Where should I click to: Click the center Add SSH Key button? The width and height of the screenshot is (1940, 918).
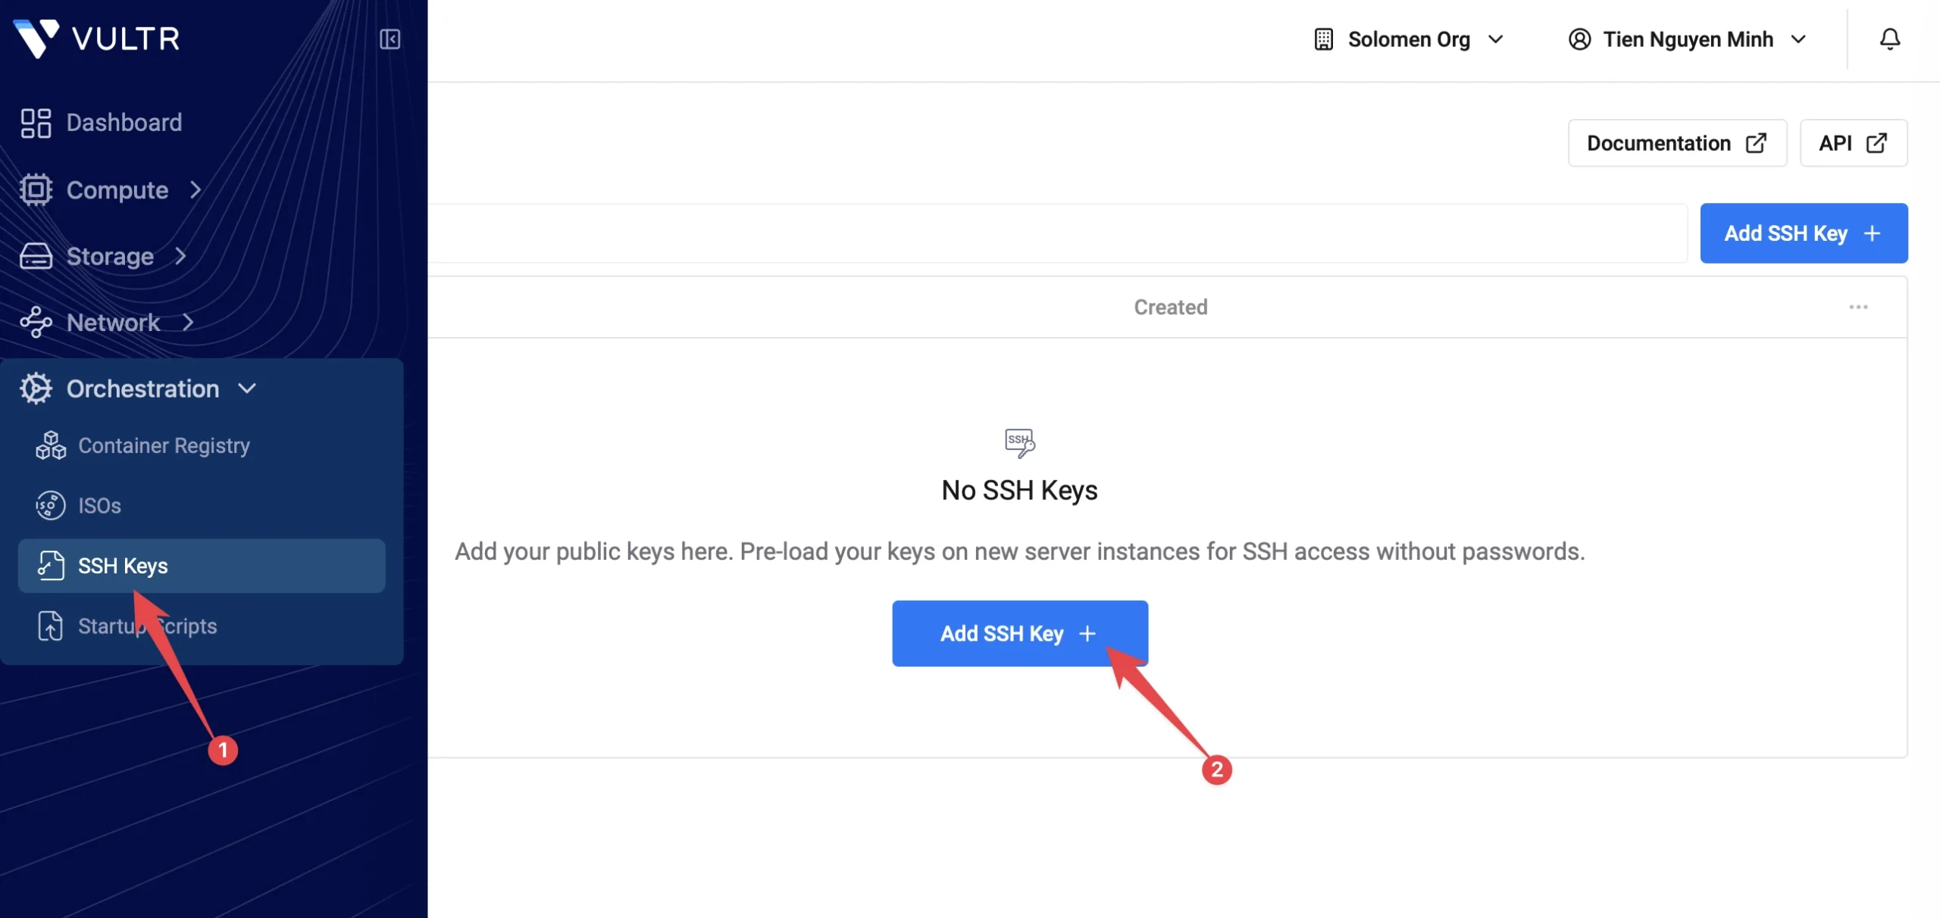(x=1019, y=633)
